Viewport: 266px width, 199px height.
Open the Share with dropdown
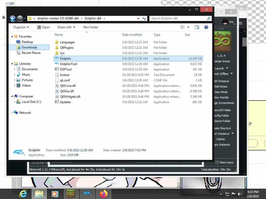pyautogui.click(x=66, y=27)
